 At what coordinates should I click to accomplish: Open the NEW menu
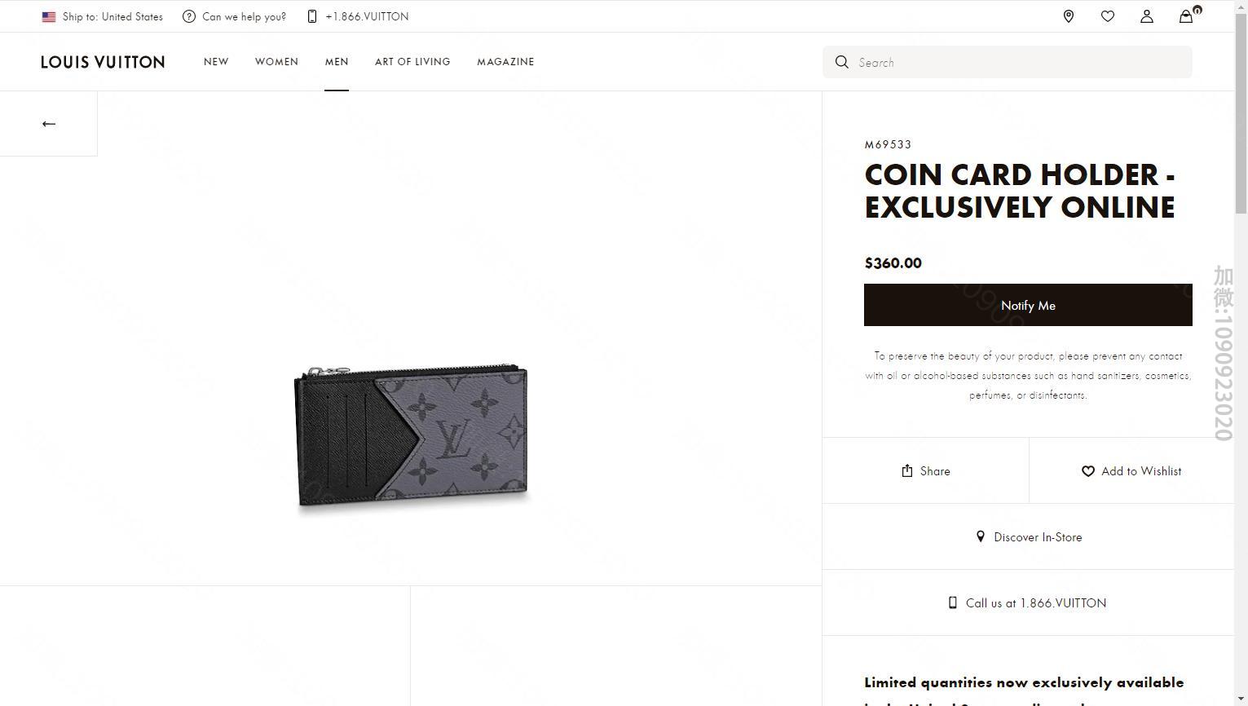(216, 62)
